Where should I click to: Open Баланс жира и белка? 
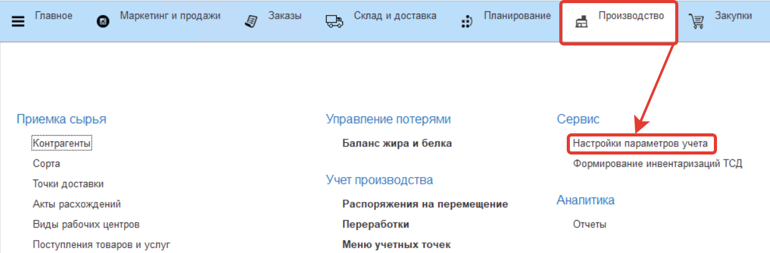point(397,143)
